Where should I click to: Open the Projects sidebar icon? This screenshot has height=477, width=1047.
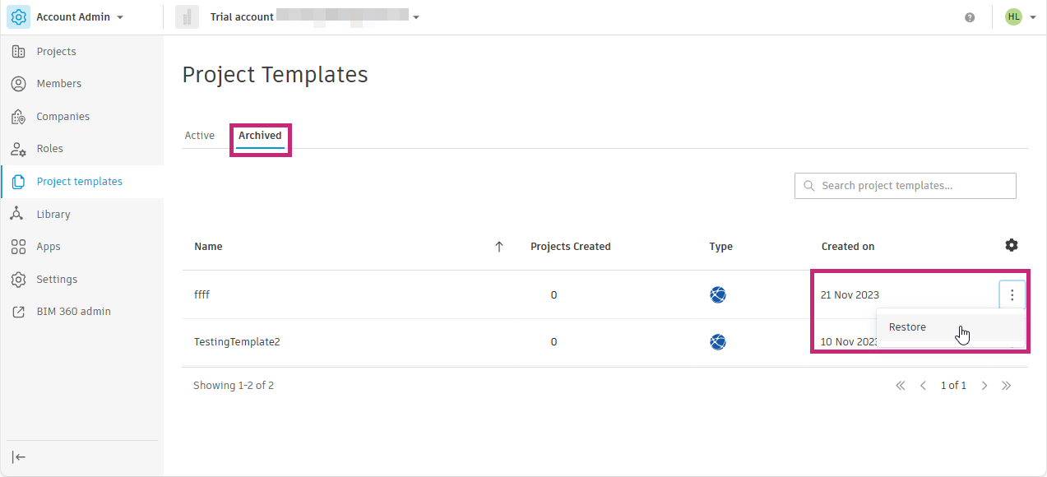point(18,52)
